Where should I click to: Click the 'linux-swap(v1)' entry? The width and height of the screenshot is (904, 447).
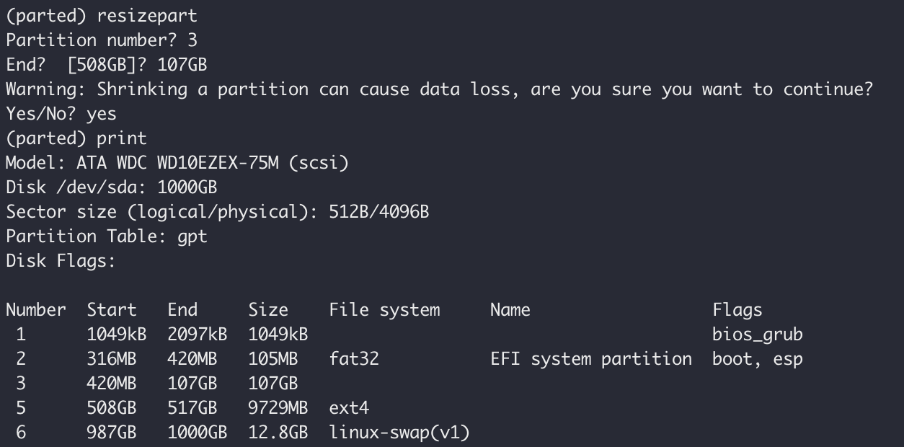[399, 433]
